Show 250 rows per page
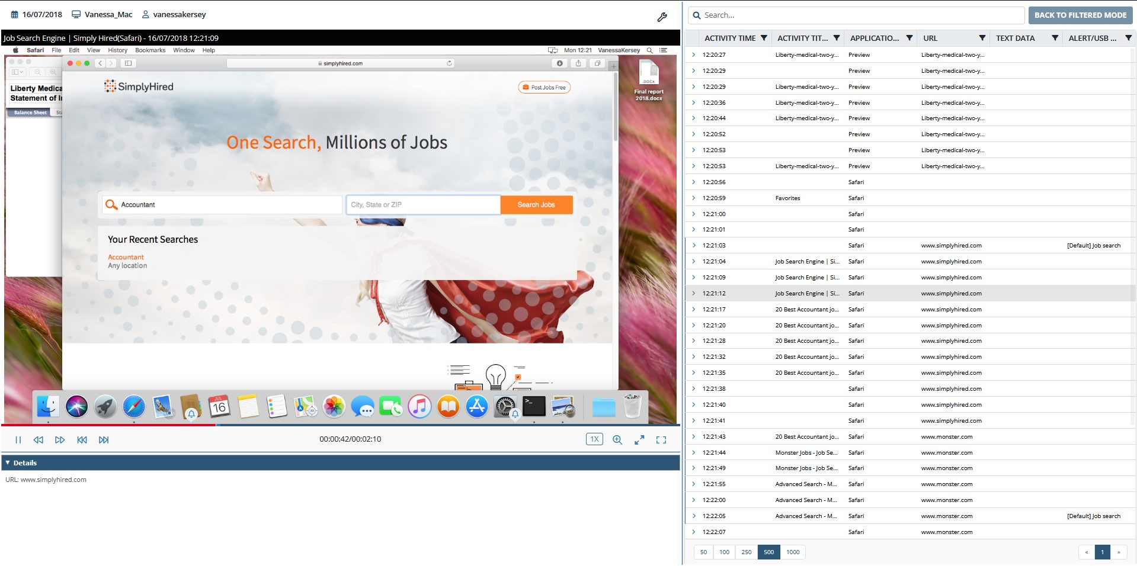 coord(747,552)
